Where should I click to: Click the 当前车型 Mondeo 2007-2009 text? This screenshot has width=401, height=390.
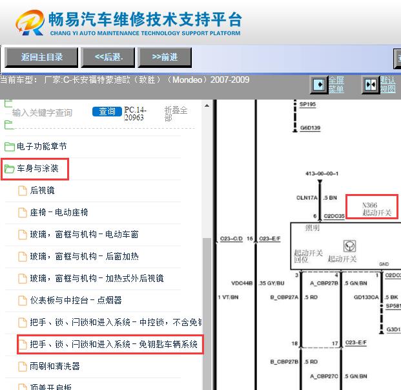pyautogui.click(x=125, y=80)
